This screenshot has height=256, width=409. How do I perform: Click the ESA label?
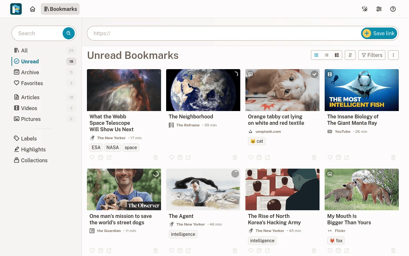point(96,148)
